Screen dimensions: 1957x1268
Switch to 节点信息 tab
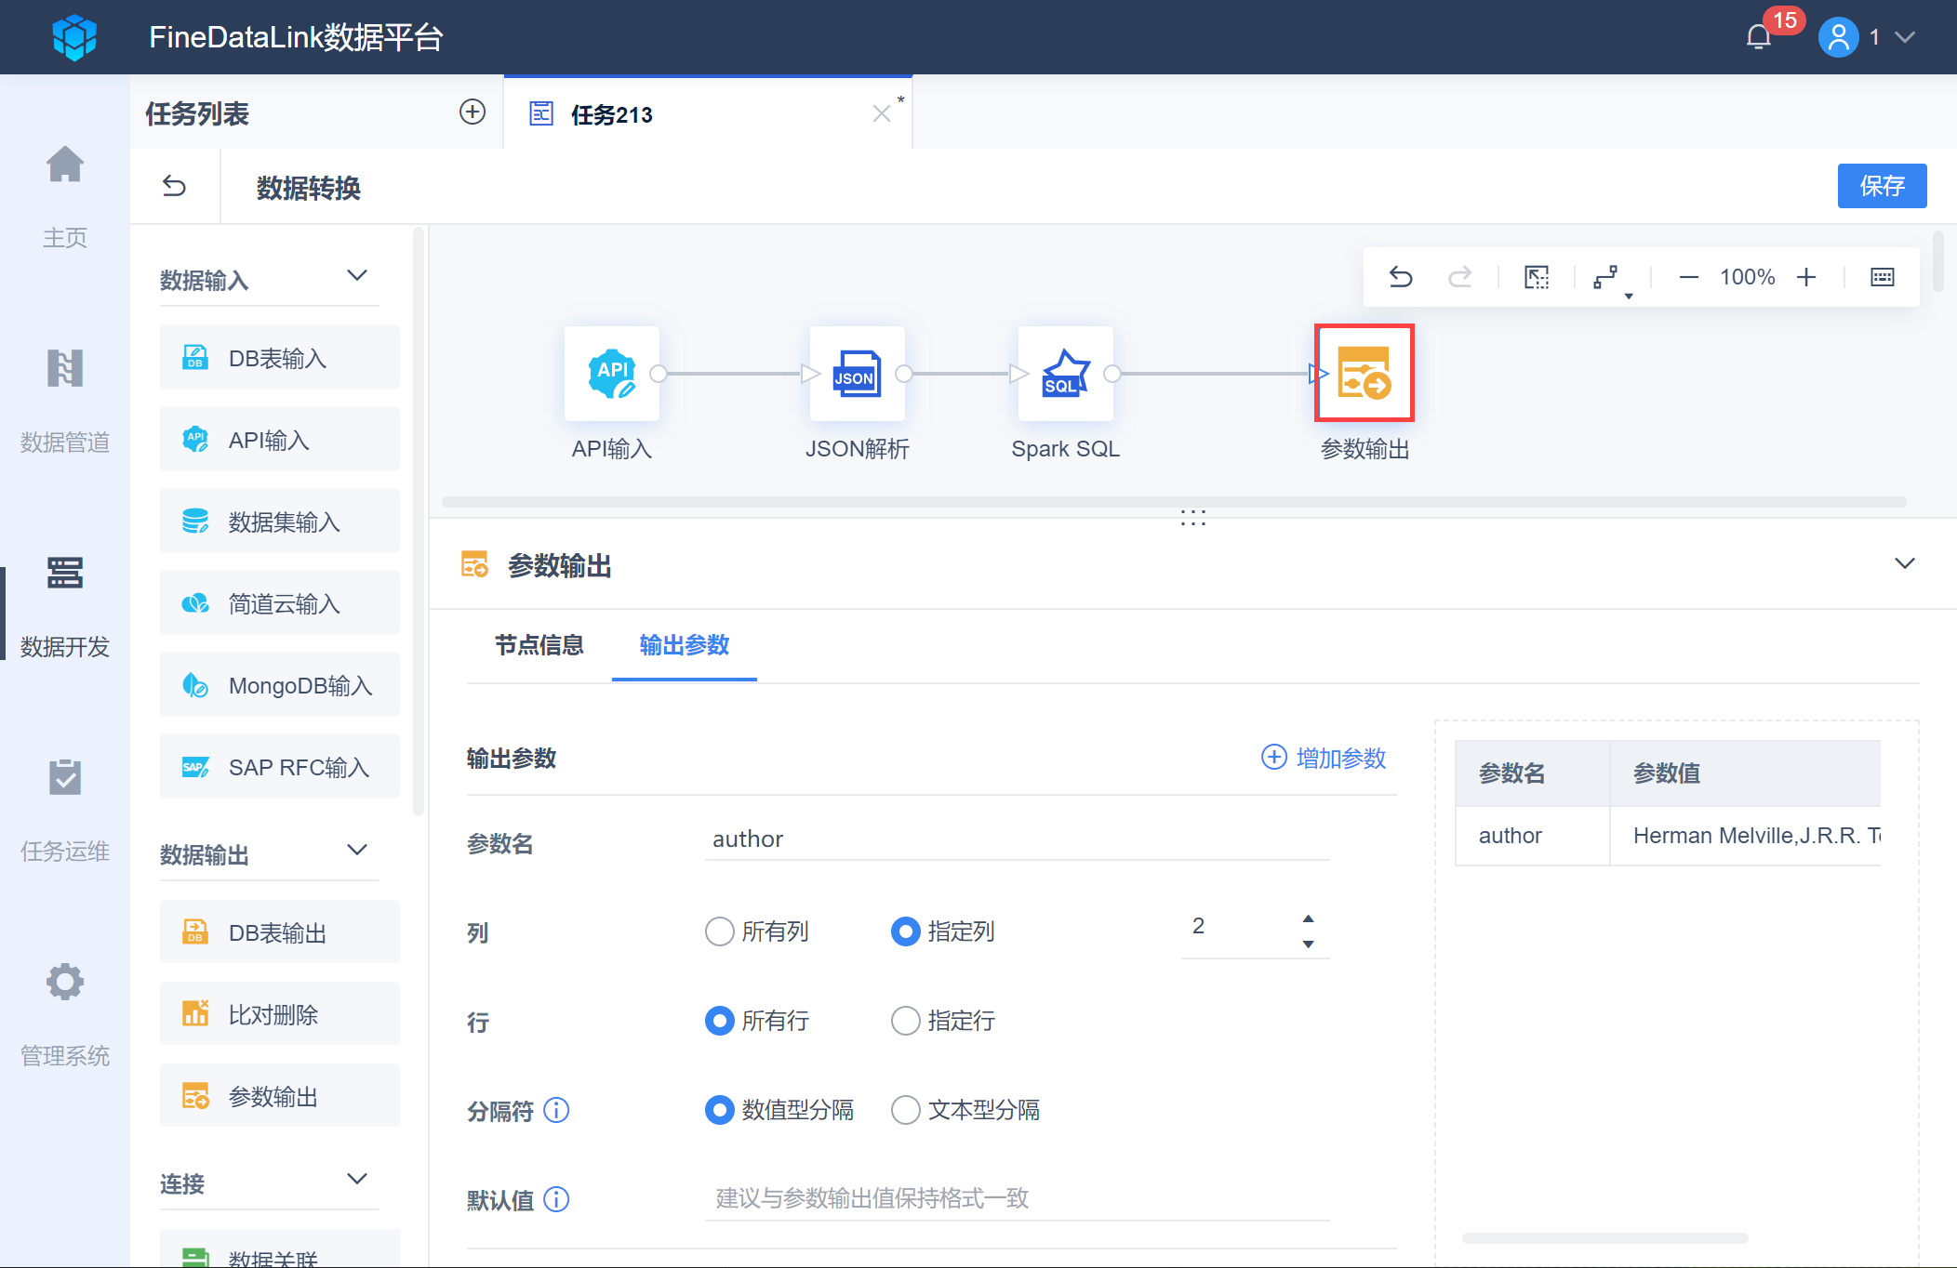tap(539, 645)
